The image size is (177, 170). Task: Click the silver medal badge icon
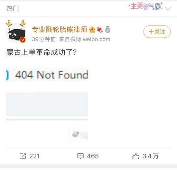click(x=107, y=30)
